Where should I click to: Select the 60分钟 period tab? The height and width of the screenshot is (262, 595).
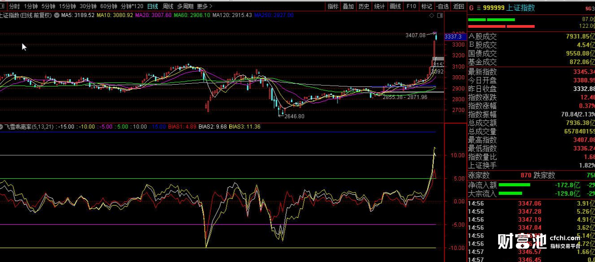point(109,6)
